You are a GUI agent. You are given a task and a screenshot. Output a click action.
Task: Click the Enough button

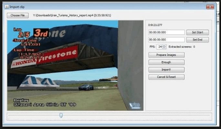(166, 62)
